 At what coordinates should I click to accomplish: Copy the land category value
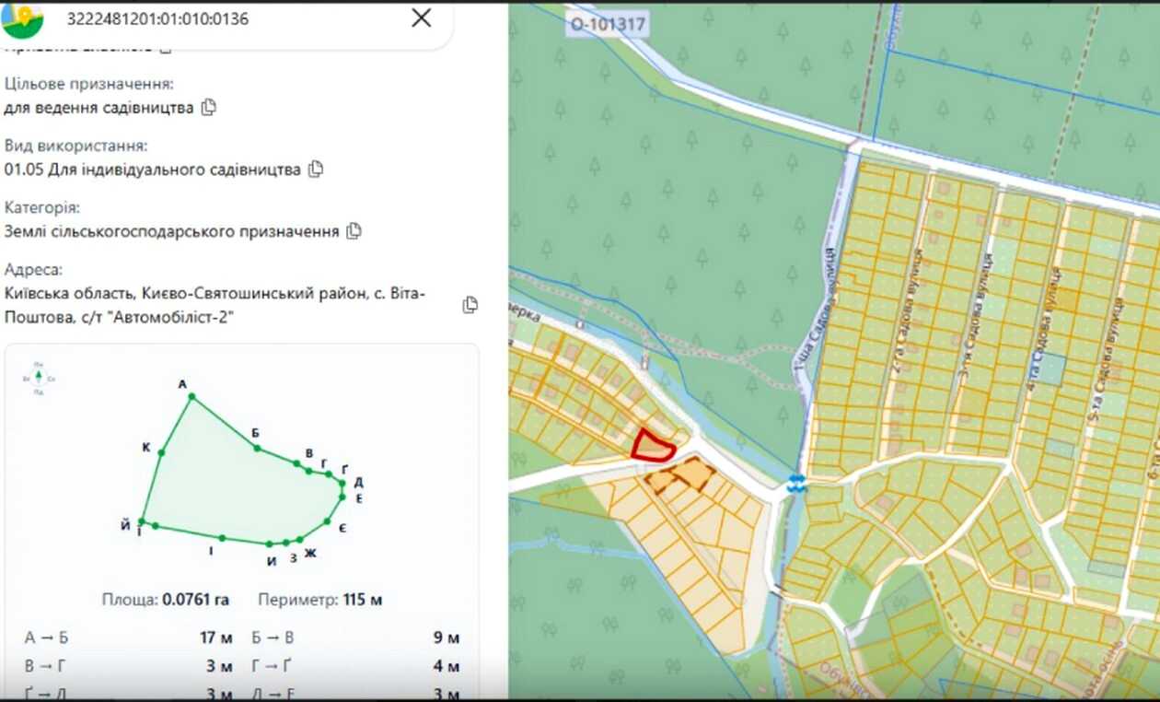pyautogui.click(x=354, y=231)
